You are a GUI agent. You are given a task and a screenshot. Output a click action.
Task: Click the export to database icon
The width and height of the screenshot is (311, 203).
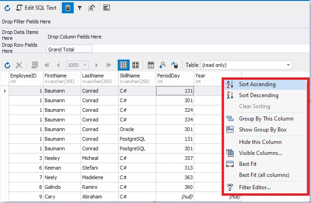(175, 65)
